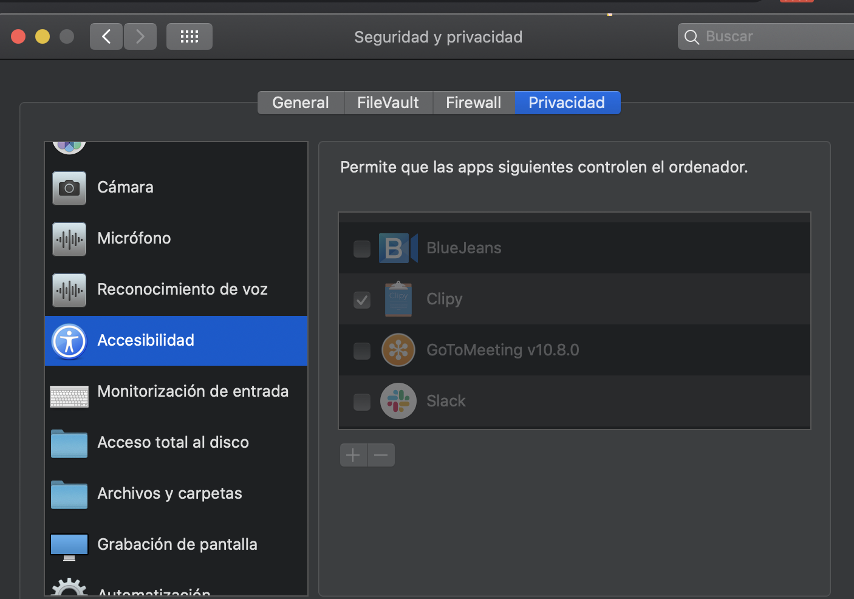This screenshot has width=854, height=599.
Task: Open the General tab
Action: click(x=300, y=102)
